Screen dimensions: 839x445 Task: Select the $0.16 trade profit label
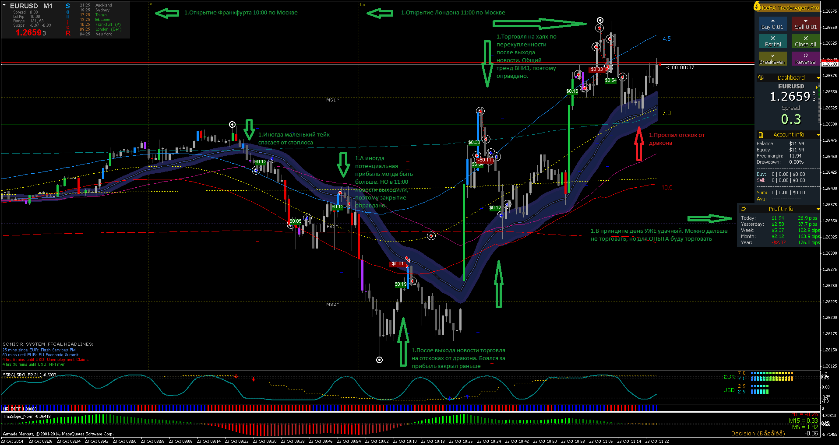[572, 91]
